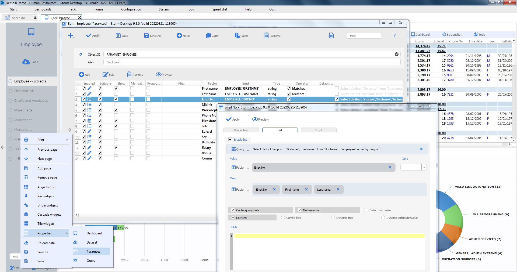Click the Screenshot toolbar icon

tap(444, 34)
